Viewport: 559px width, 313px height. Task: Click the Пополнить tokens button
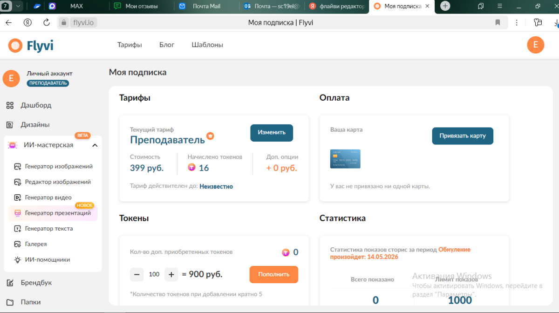(x=274, y=274)
